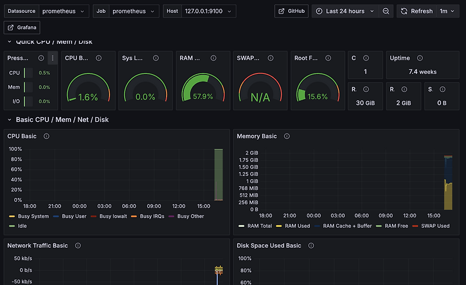This screenshot has height=285, width=466.
Task: Click the Refresh dashboard button
Action: click(x=416, y=11)
